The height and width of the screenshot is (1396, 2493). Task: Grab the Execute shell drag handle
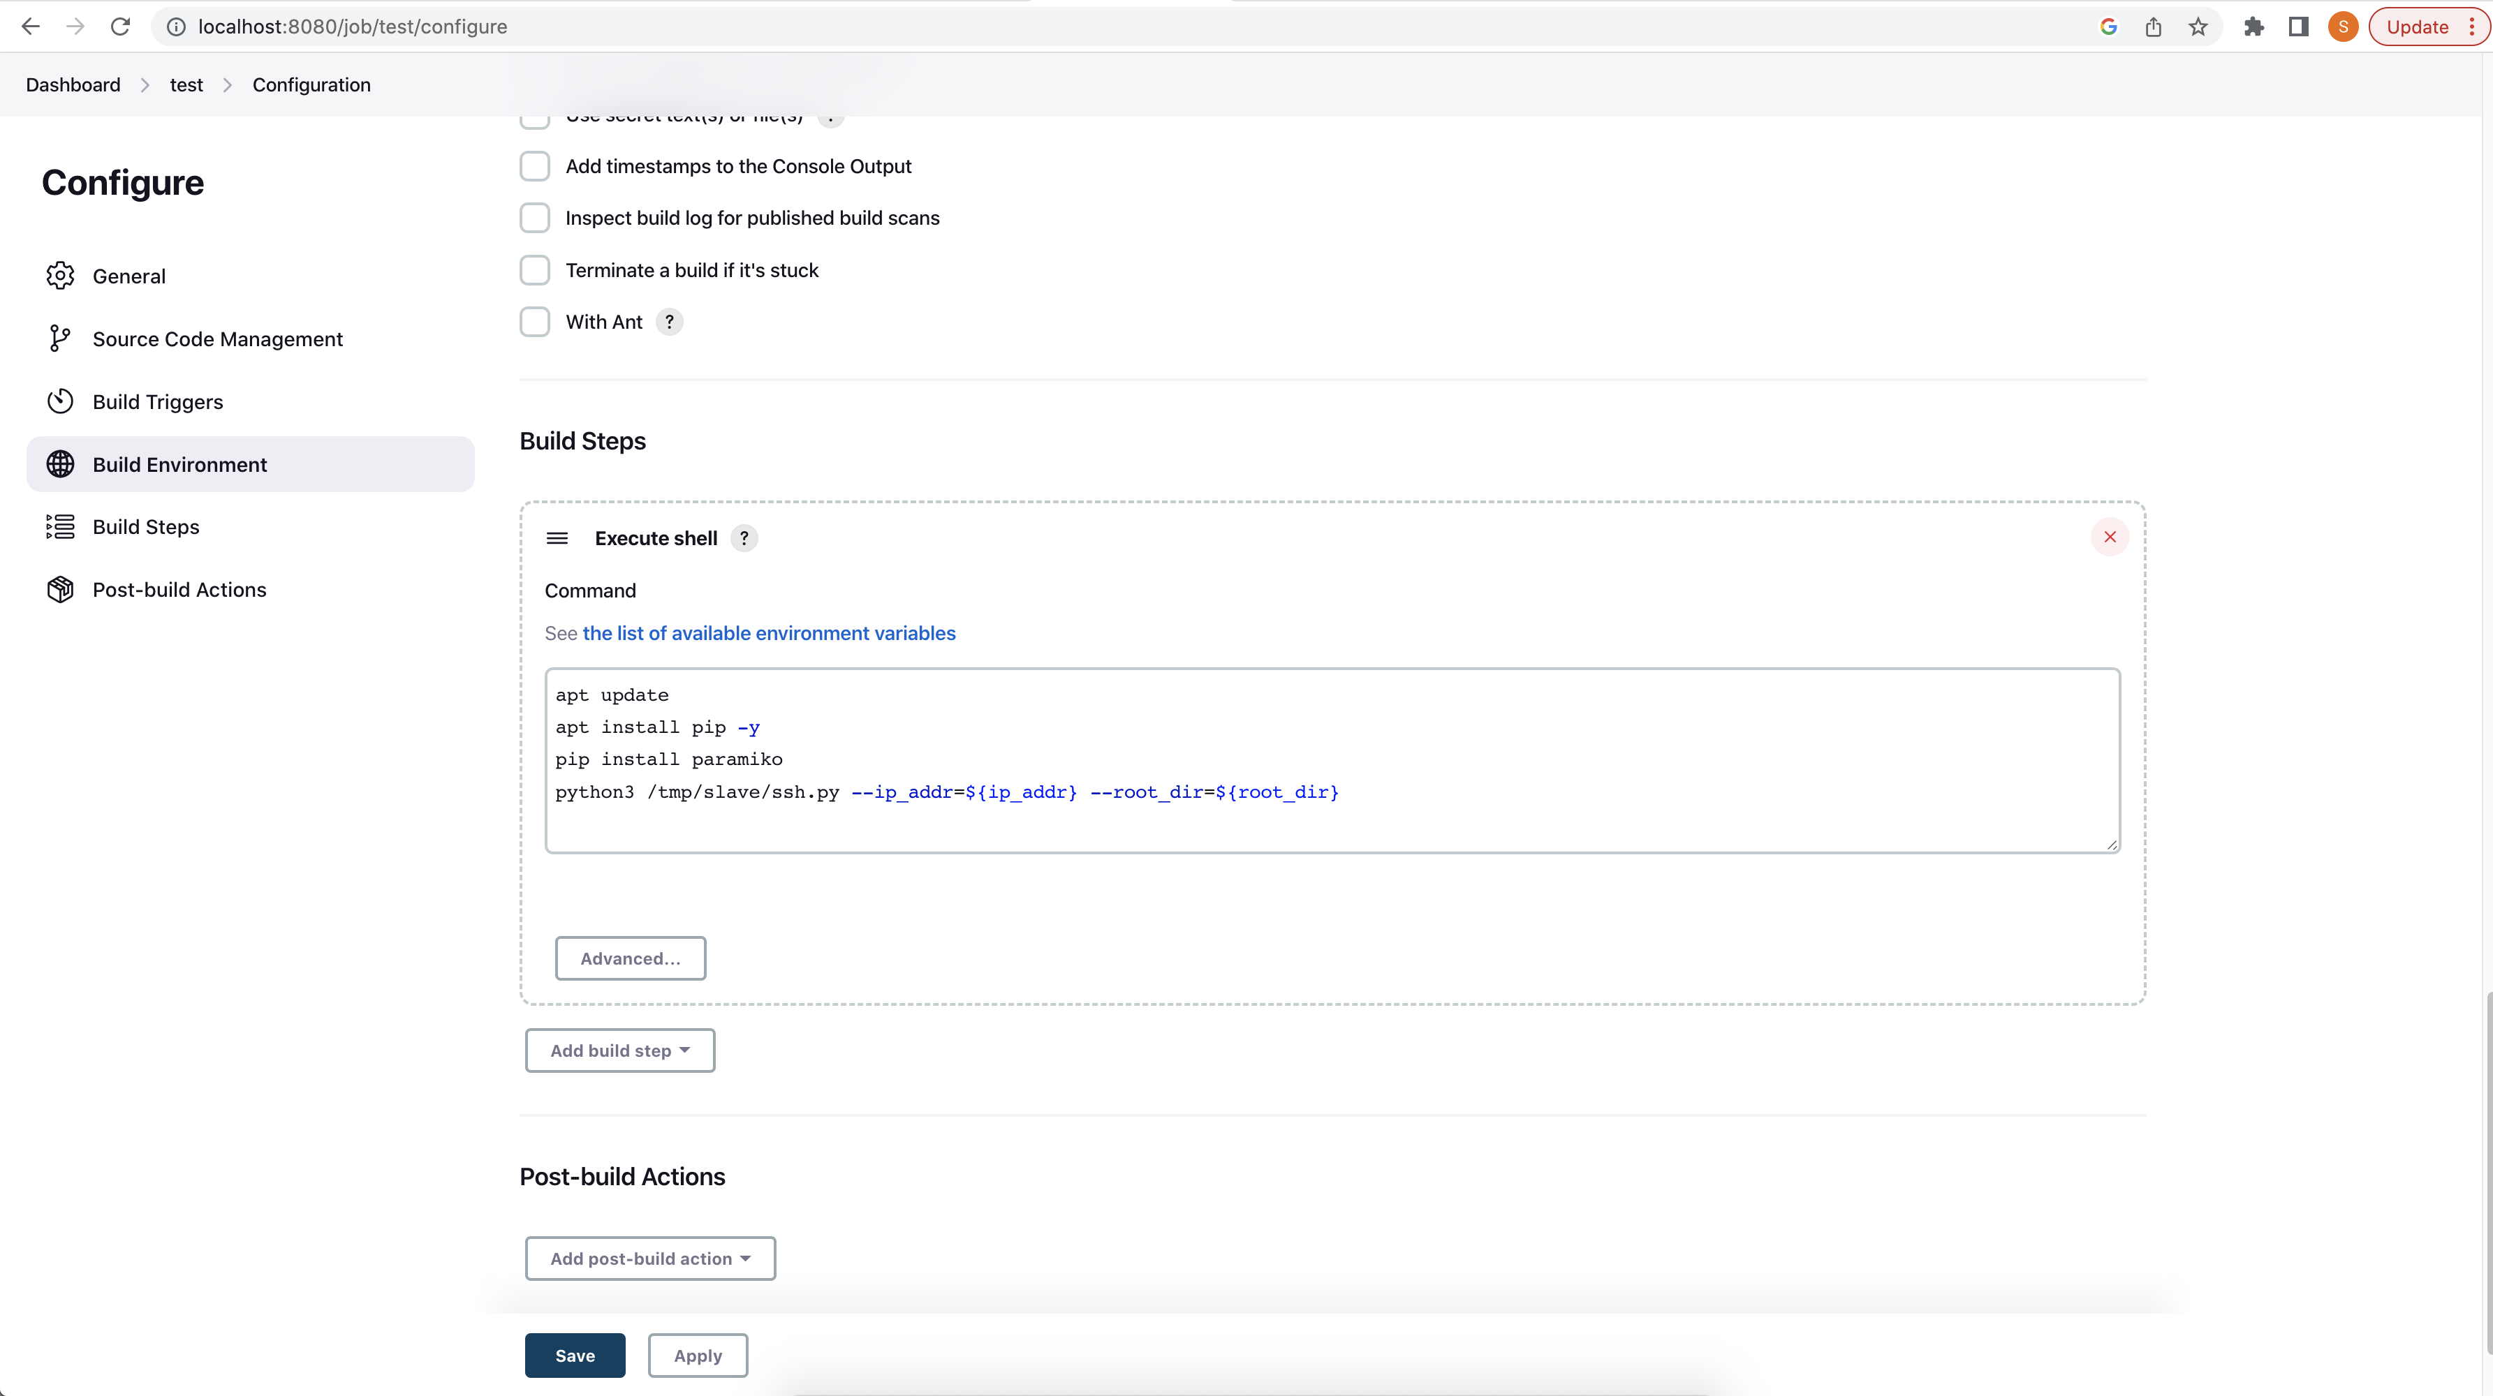point(557,538)
